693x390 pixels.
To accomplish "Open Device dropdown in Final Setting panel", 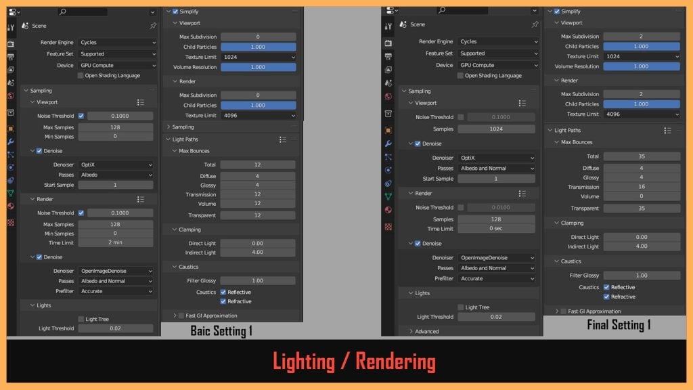I will pyautogui.click(x=499, y=65).
